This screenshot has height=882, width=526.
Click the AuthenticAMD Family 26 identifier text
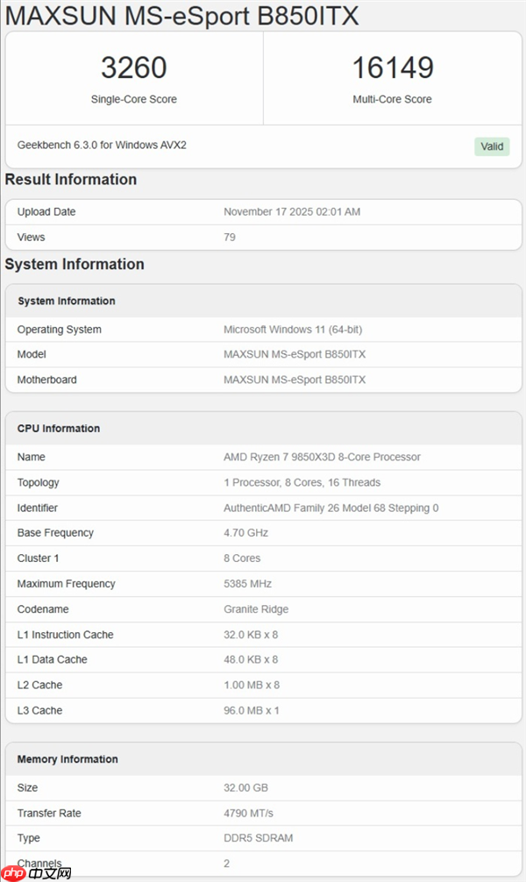[x=331, y=508]
